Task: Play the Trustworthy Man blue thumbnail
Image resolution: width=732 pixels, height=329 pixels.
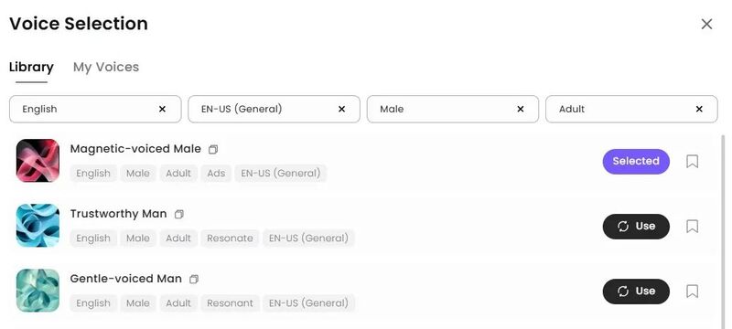Action: pos(38,226)
